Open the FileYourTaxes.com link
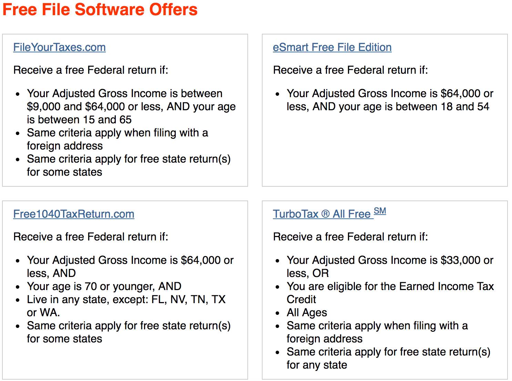Image resolution: width=512 pixels, height=381 pixels. pyautogui.click(x=59, y=47)
